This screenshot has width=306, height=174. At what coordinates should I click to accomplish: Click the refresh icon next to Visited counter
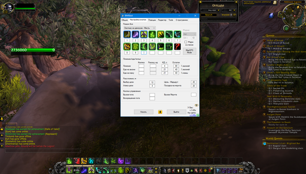[x=234, y=15]
